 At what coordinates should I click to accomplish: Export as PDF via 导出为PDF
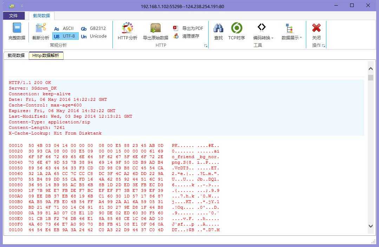pos(188,28)
